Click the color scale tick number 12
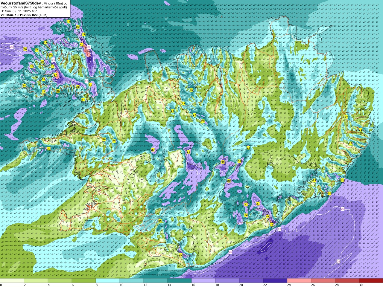This screenshot has height=287, width=383. click(x=145, y=285)
